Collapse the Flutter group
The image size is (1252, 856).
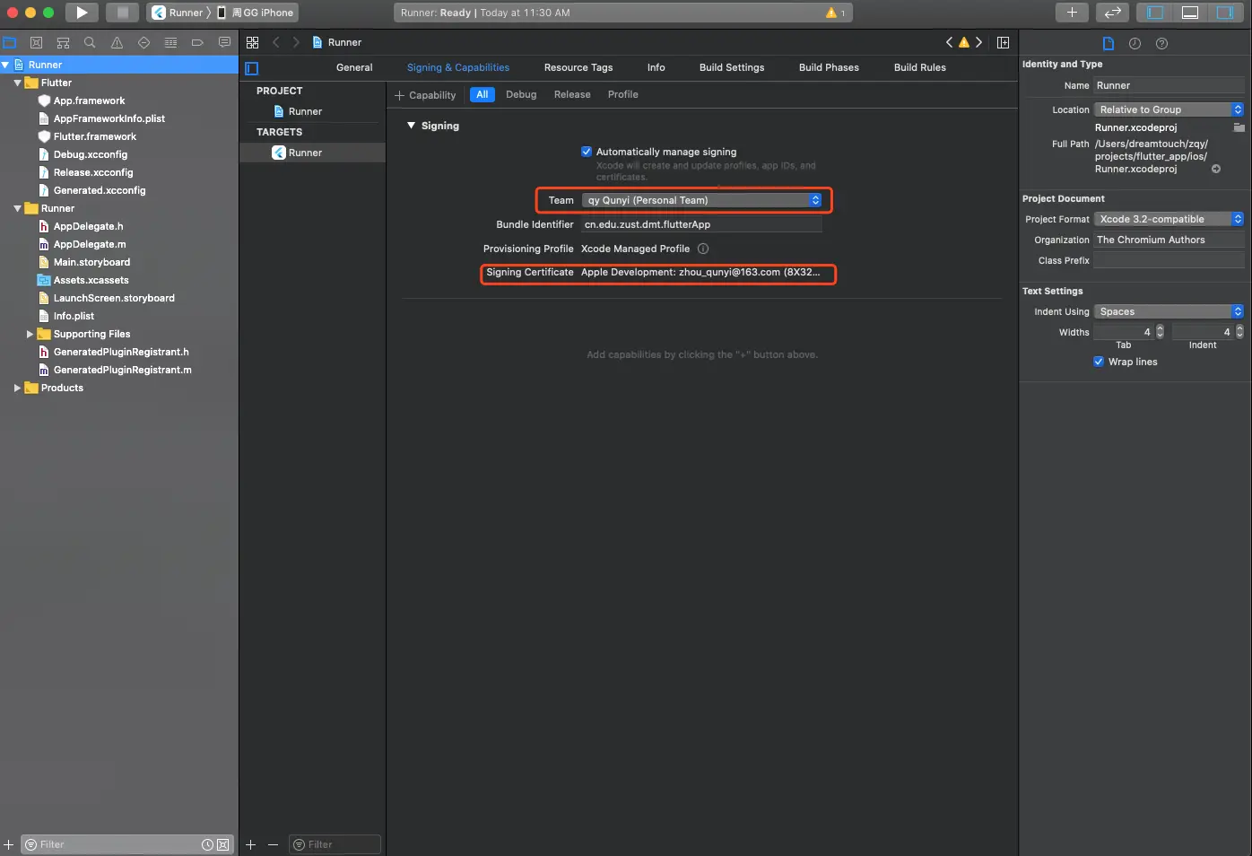coord(17,83)
